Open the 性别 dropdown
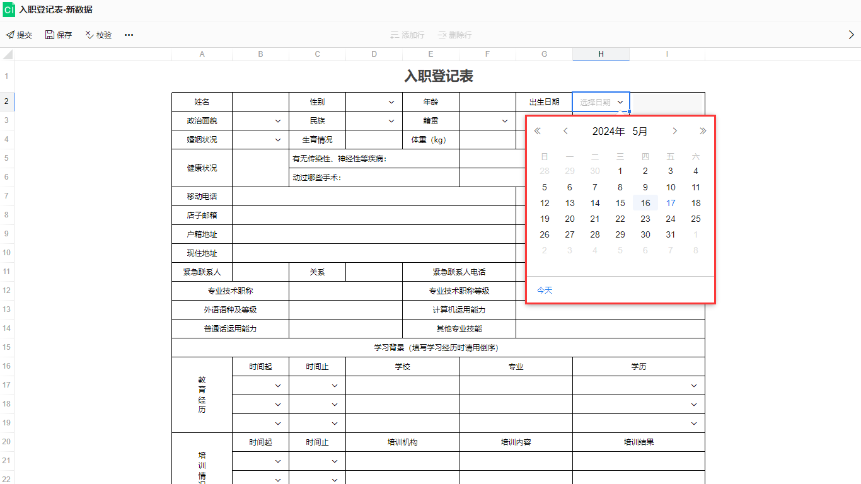861x484 pixels. 391,101
